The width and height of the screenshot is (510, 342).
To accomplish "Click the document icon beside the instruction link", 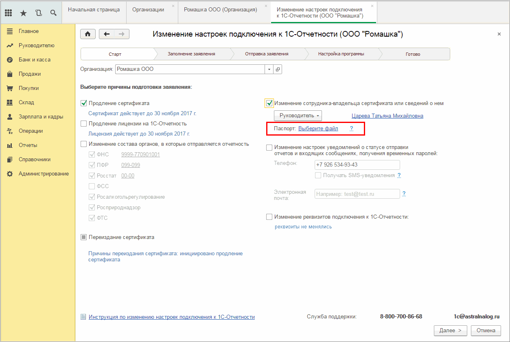I will point(83,317).
